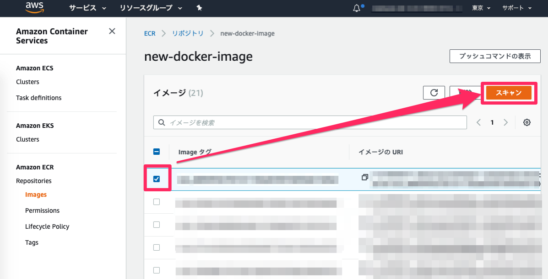Click new-docker-image breadcrumb text
Screen dimensions: 548x279
point(247,33)
